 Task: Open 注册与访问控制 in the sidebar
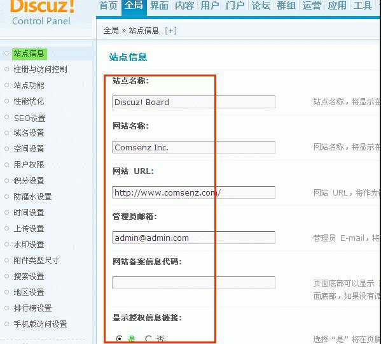tap(40, 69)
